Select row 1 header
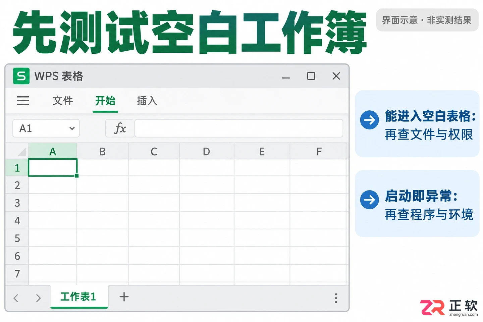 tap(17, 168)
